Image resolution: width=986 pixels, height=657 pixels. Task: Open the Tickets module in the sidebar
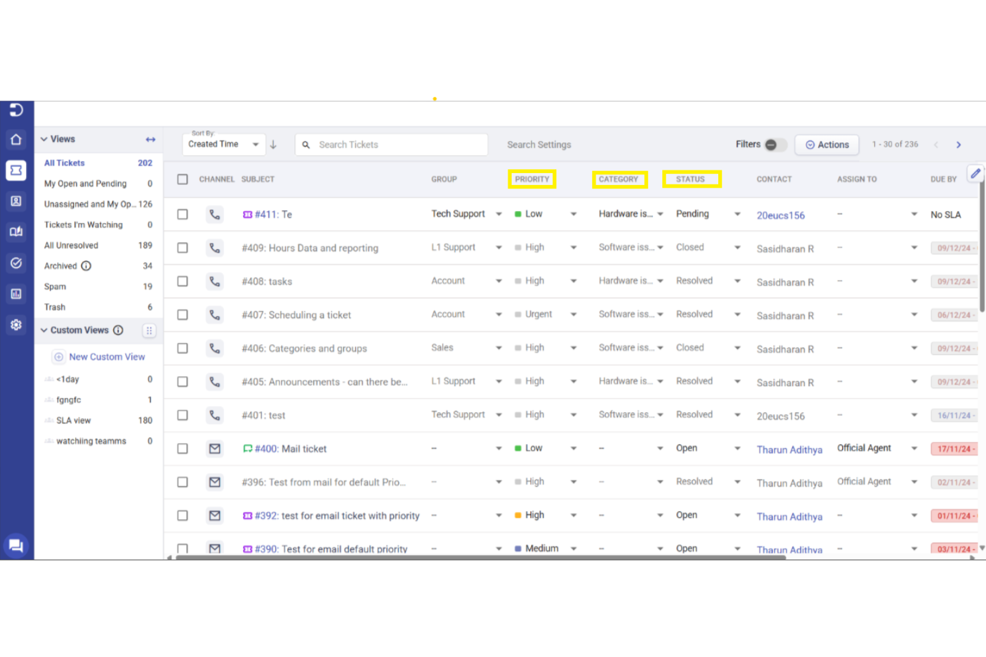click(x=16, y=170)
